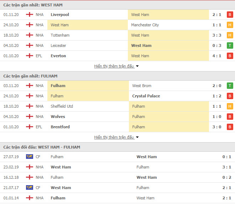Click the red B result badge for Liverpool match

(x=230, y=15)
